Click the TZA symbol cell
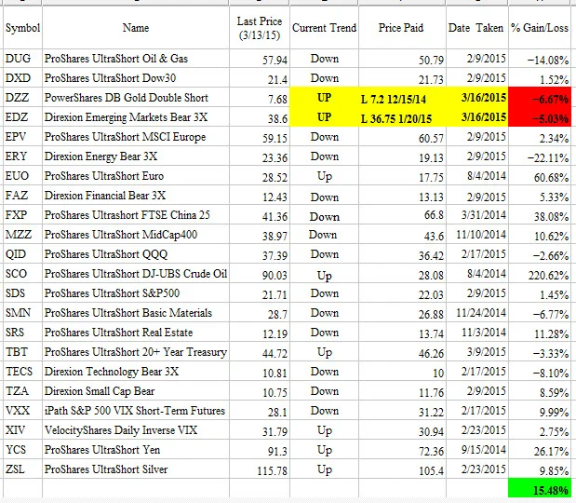Image resolution: width=576 pixels, height=503 pixels. pyautogui.click(x=22, y=391)
